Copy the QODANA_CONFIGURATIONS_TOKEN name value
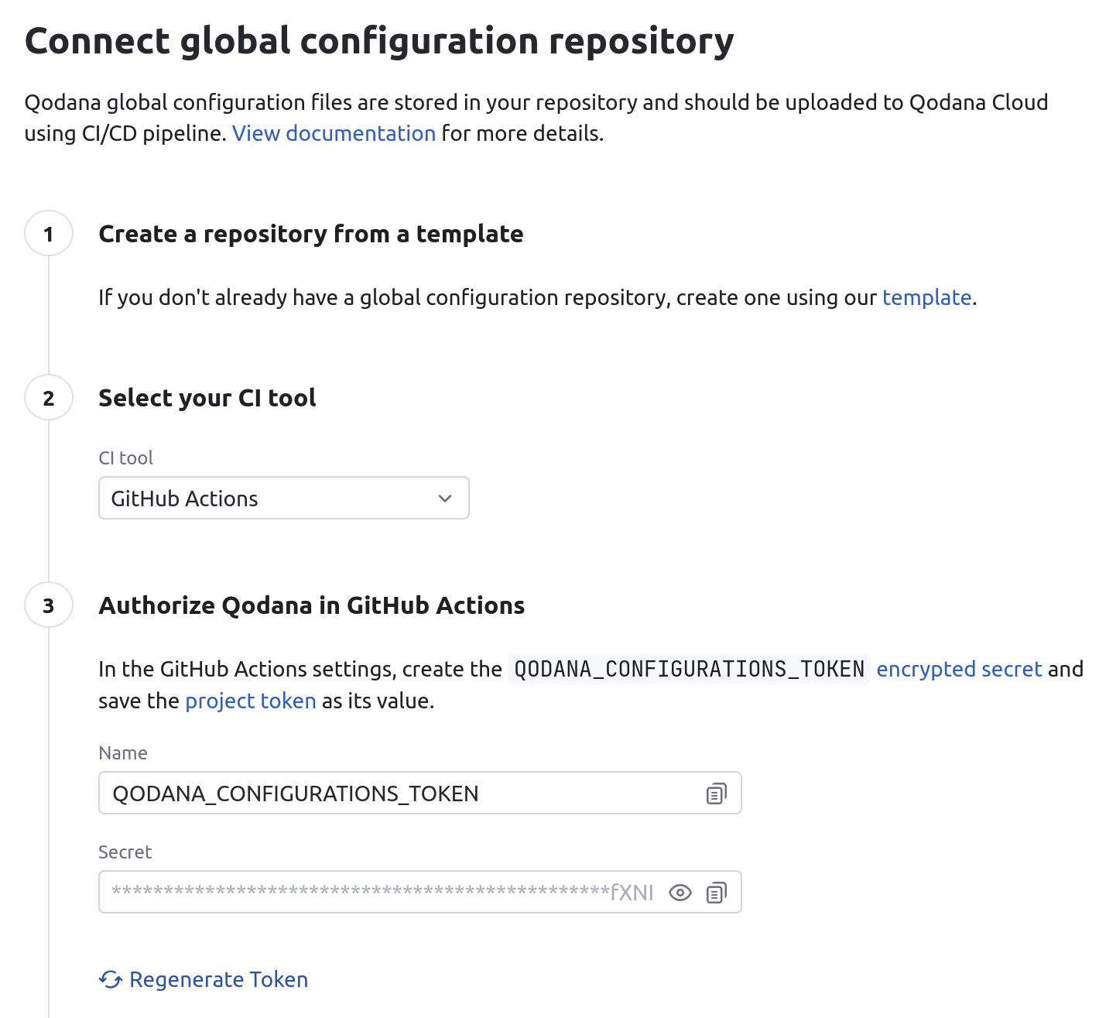This screenshot has height=1018, width=1099. 714,793
